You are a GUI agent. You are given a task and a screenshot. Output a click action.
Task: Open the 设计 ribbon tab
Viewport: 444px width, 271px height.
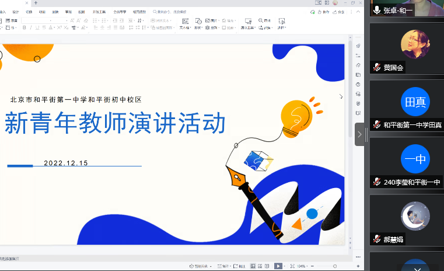point(16,11)
